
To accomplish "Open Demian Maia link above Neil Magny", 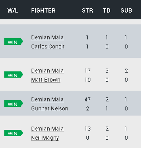I will click(x=47, y=129).
